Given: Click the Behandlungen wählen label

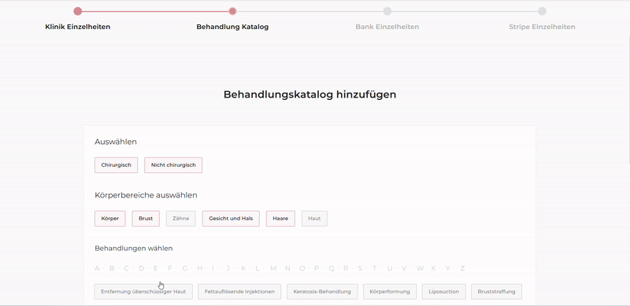Looking at the screenshot, I should (134, 249).
